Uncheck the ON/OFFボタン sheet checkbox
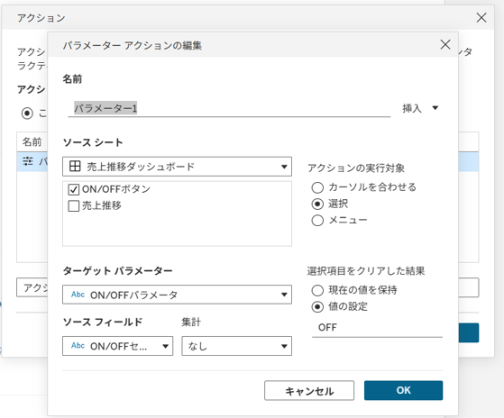 click(x=74, y=189)
